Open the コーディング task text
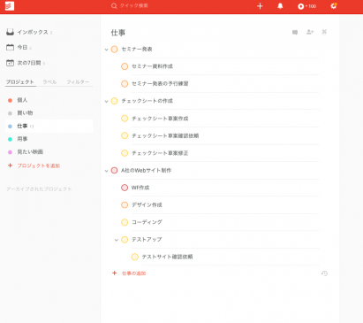This screenshot has width=363, height=323. pyautogui.click(x=147, y=222)
